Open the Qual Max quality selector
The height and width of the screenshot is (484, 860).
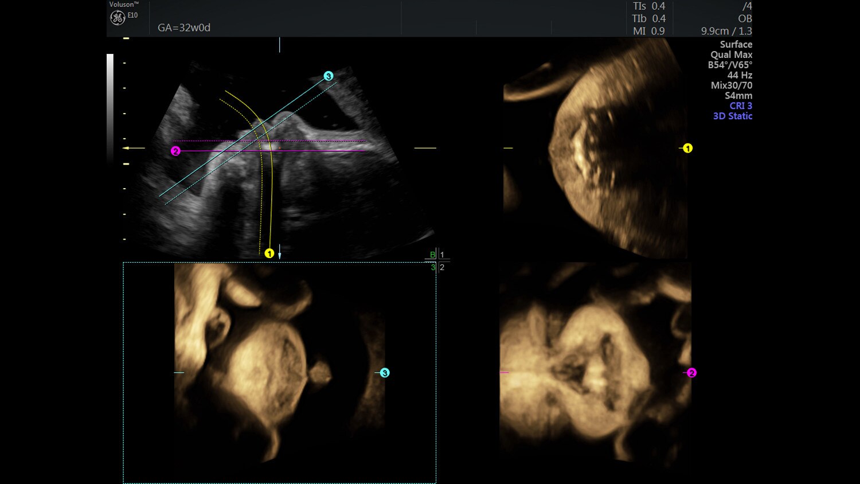(733, 54)
